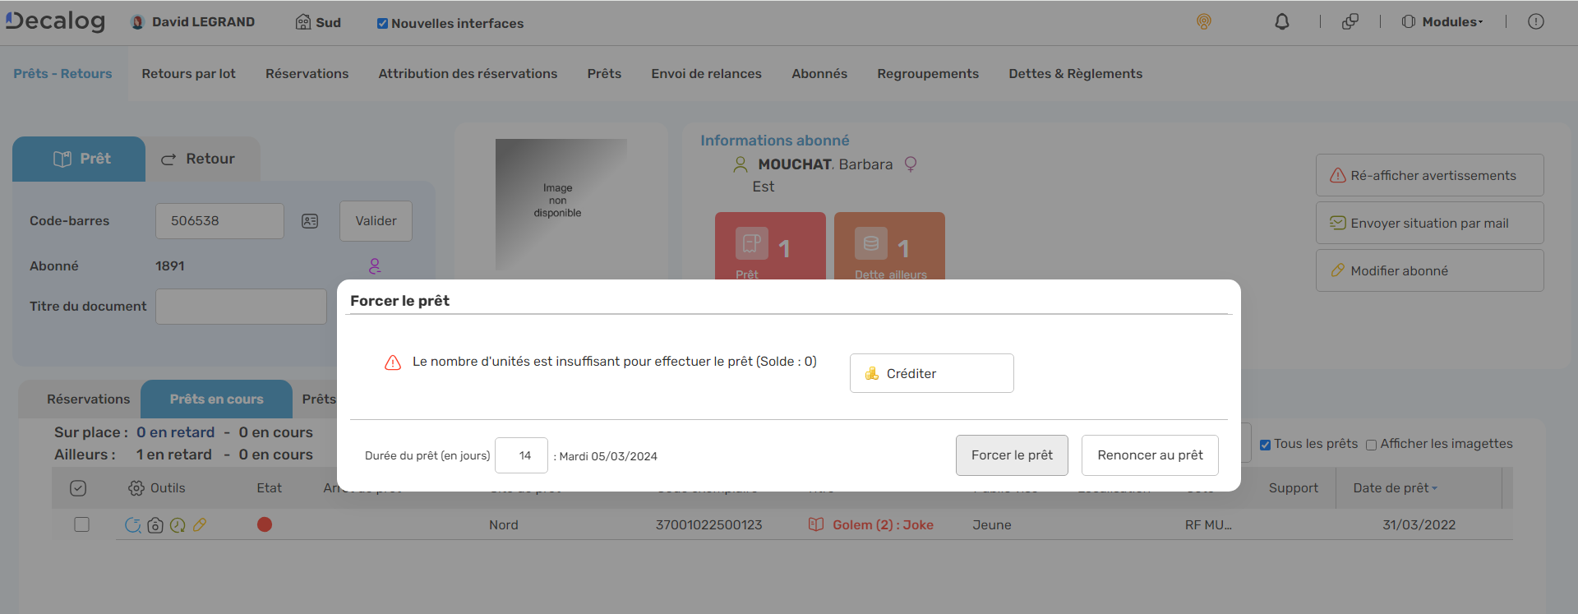Click the overlapping windows icon in header
Viewport: 1578px width, 614px height.
pyautogui.click(x=1350, y=22)
